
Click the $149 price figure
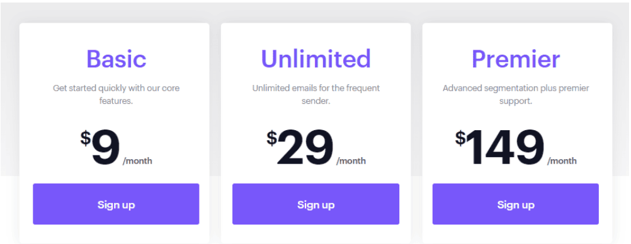[499, 148]
